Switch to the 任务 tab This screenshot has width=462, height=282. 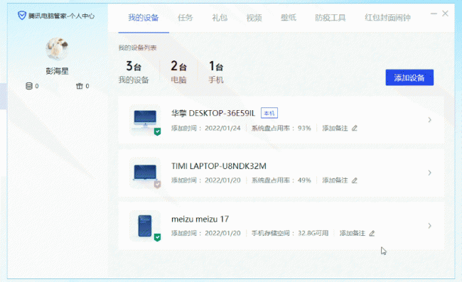(x=186, y=18)
